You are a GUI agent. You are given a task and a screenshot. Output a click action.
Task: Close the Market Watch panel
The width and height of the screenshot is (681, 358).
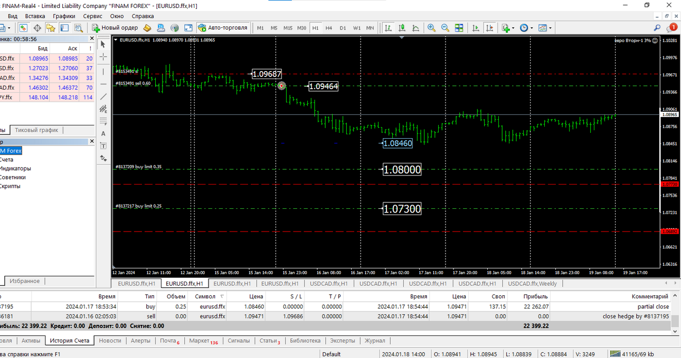point(92,38)
